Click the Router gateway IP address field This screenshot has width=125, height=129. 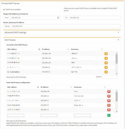click(x=66, y=26)
